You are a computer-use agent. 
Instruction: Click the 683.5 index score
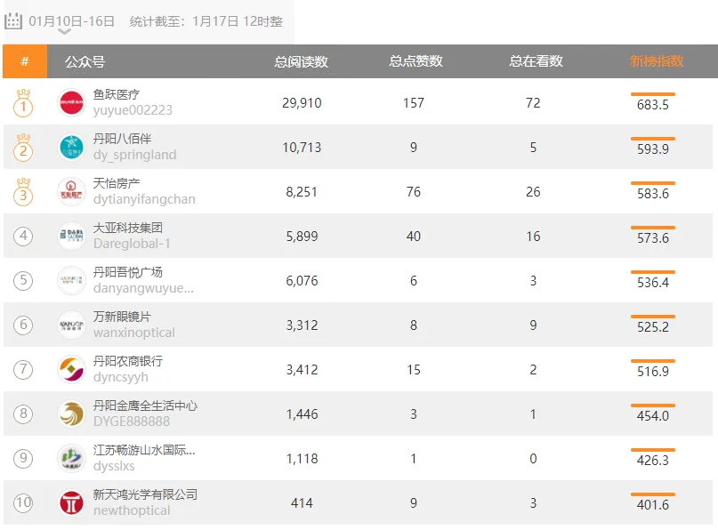[652, 105]
